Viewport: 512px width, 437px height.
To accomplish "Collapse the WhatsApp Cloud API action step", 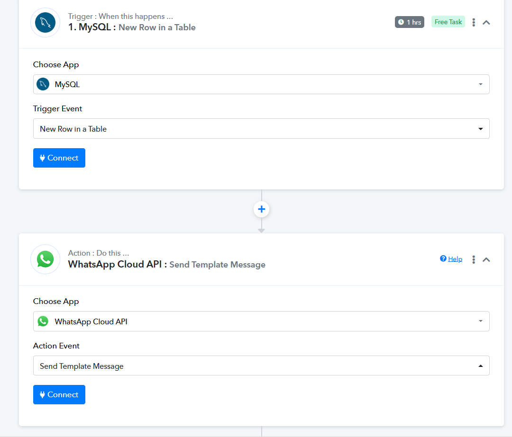I will (486, 259).
